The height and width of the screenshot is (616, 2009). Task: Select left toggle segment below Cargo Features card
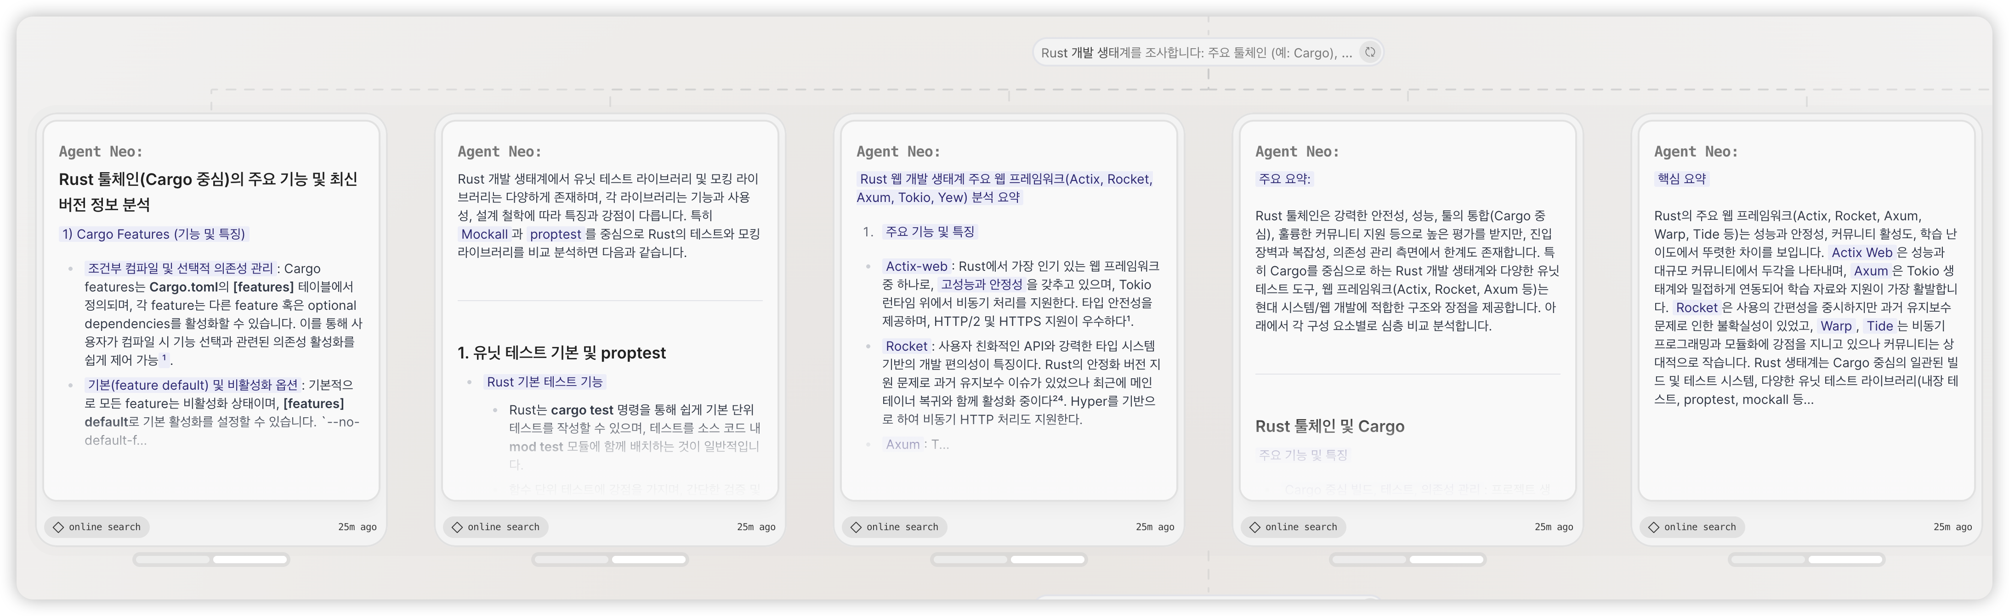[173, 559]
